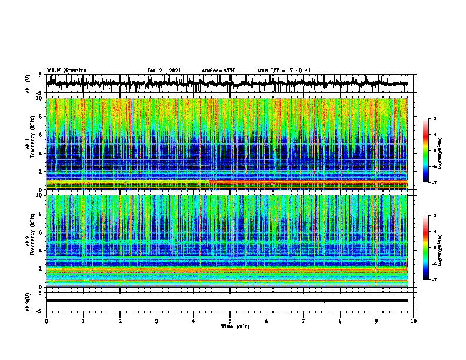This screenshot has height=360, width=466.
Task: Click the ch.2 color scale "log(PSD)" unit label
Action: pyautogui.click(x=441, y=251)
